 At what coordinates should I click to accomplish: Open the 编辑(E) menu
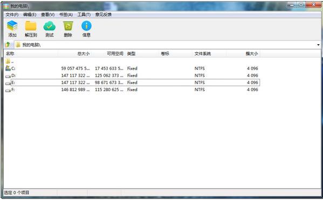30,15
